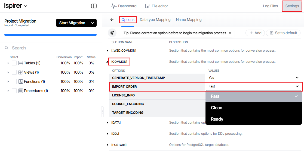Screen dimensions: 304x154
Task: Dismiss the tip with the X icon
Action: 230,33
